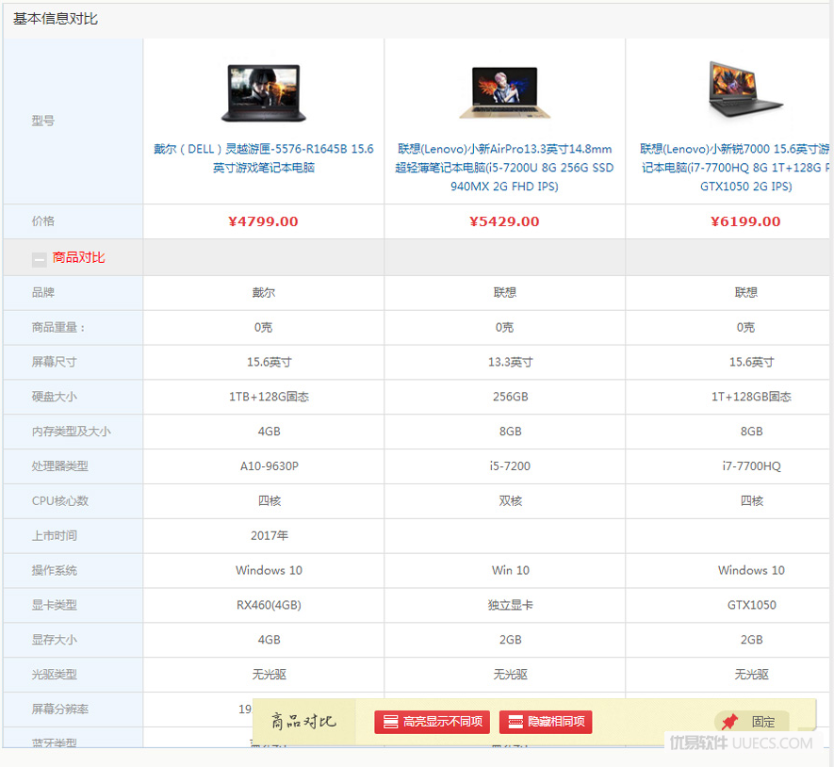
Task: Select the 光驱类型 row label
Action: [55, 675]
